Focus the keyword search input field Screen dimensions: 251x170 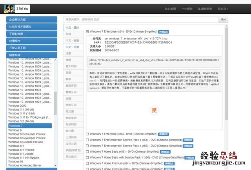141,19
